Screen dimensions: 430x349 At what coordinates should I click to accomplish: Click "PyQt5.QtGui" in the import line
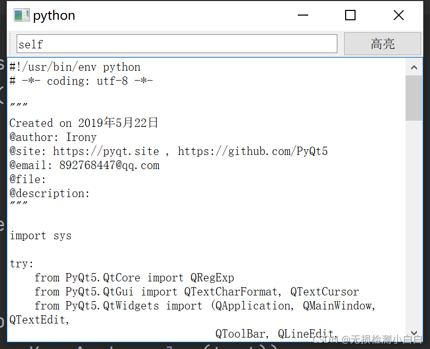click(99, 292)
